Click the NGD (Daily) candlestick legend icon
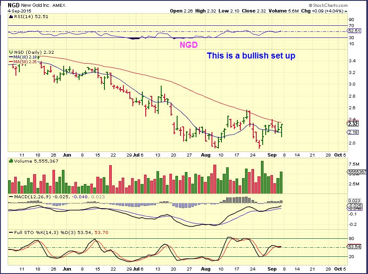Viewport: 368px width, 274px height. click(11, 52)
